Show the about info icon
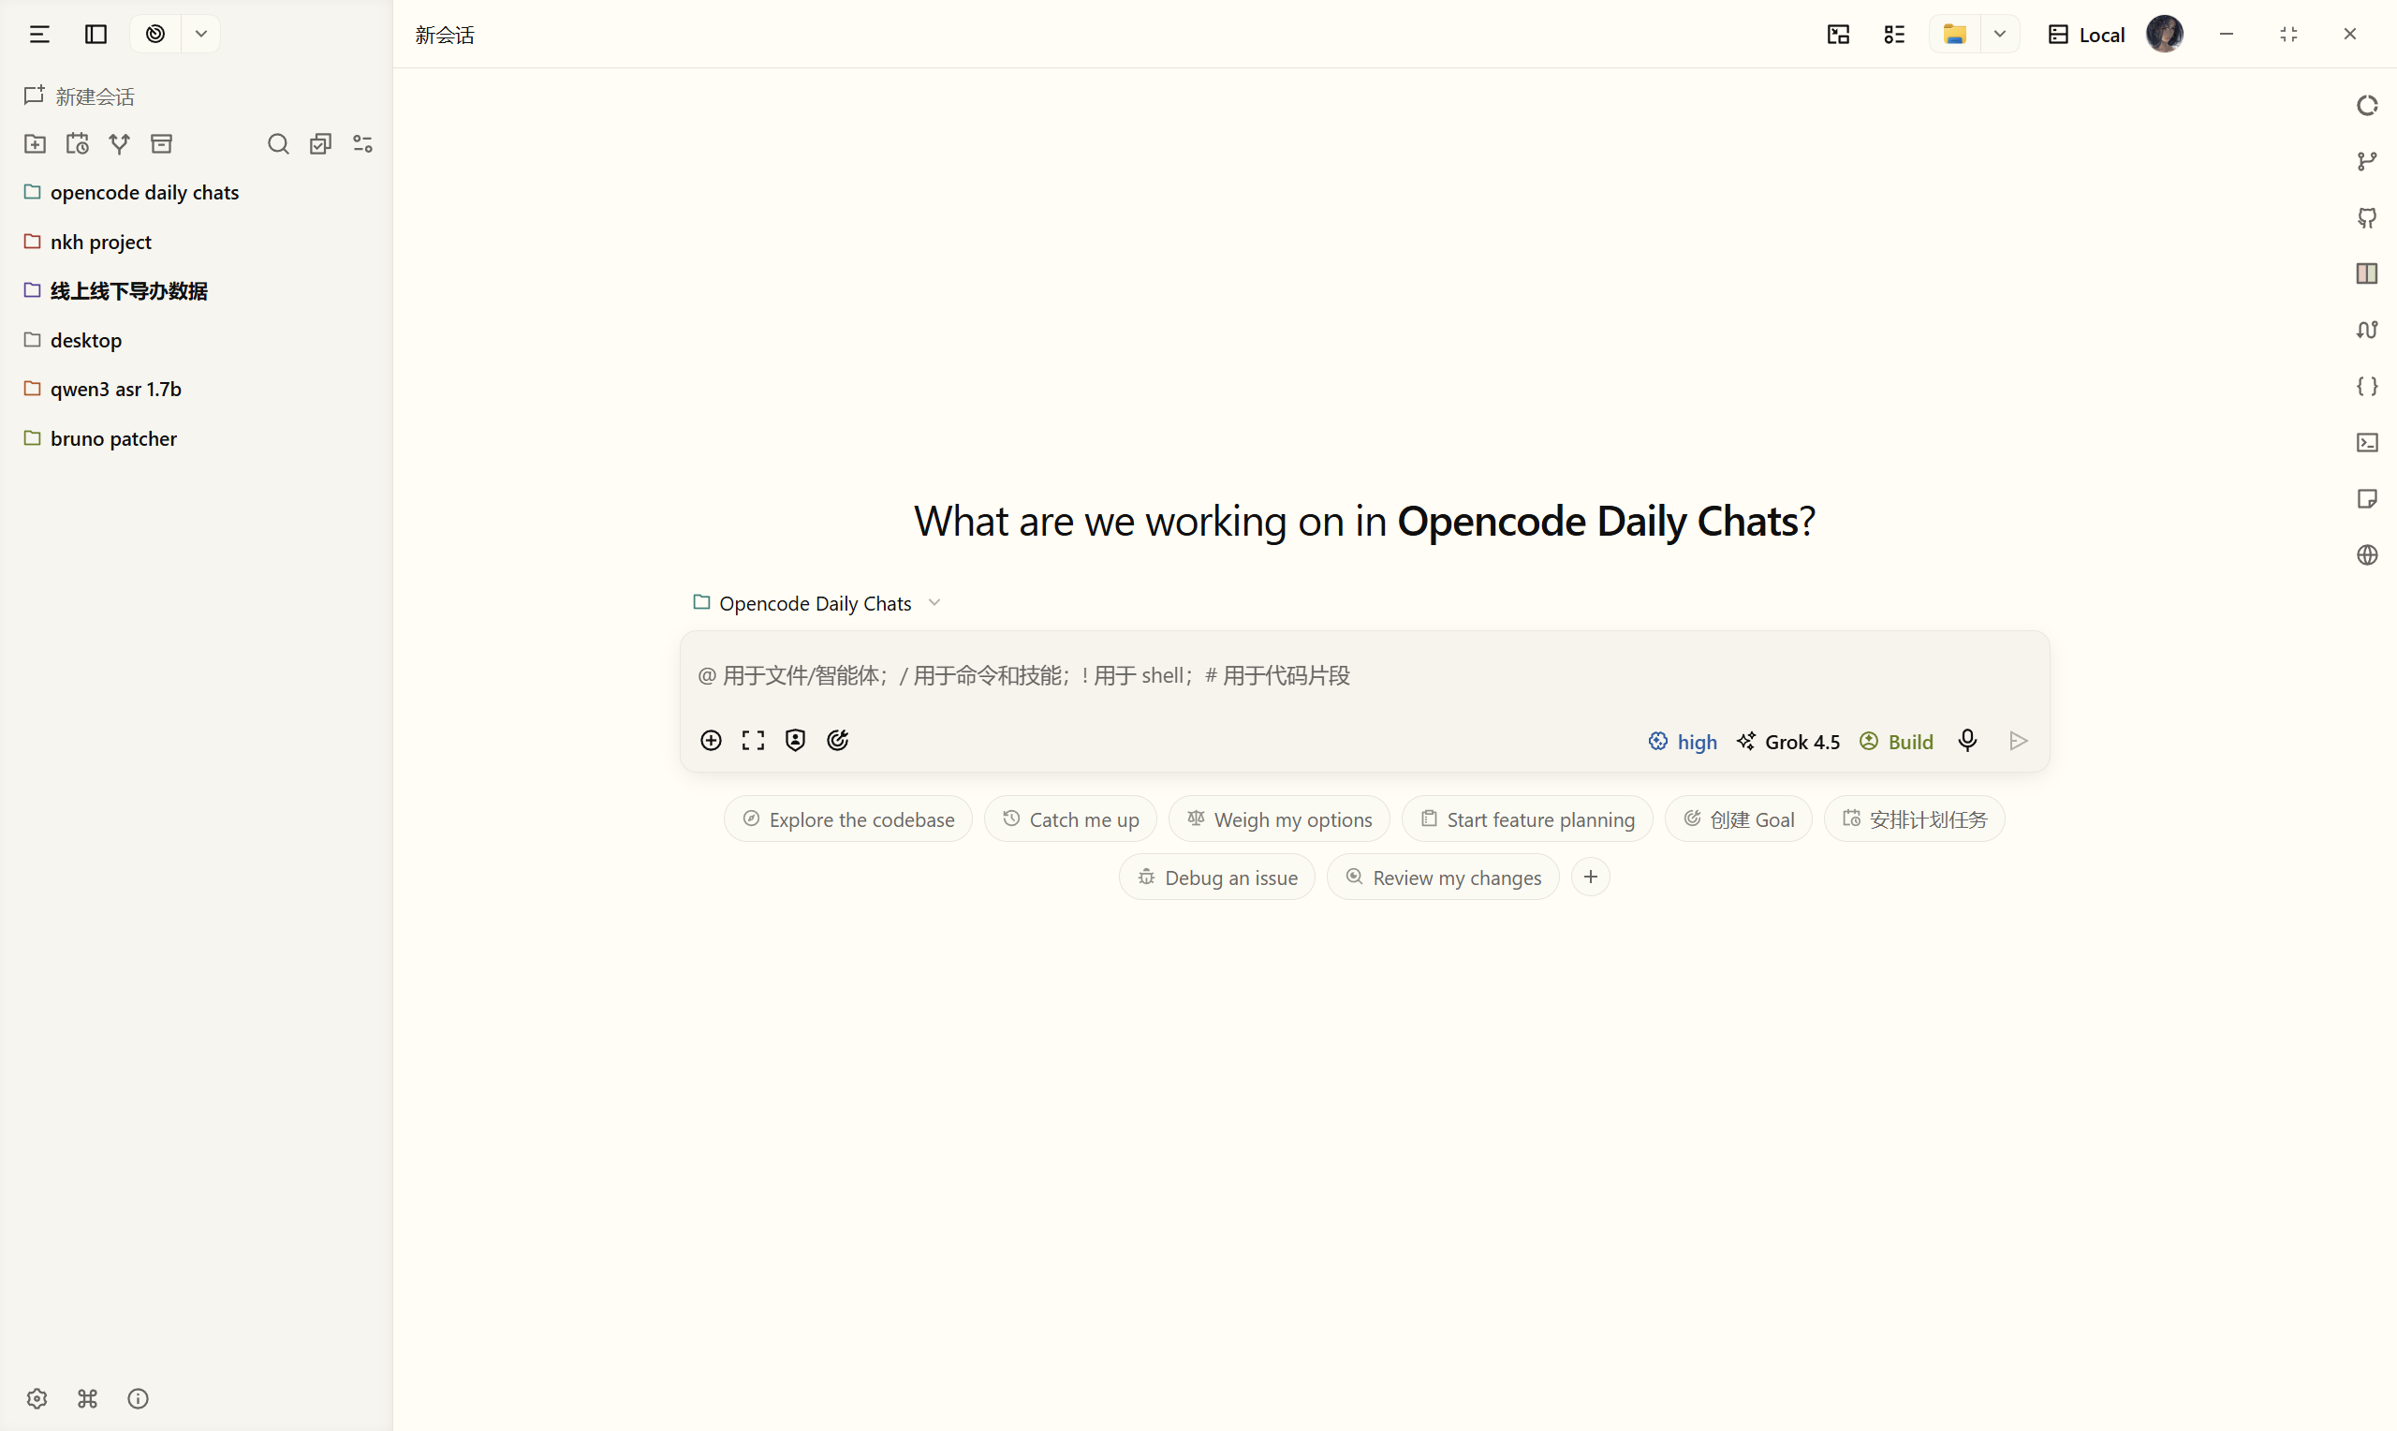Viewport: 2397px width, 1431px height. coord(138,1398)
